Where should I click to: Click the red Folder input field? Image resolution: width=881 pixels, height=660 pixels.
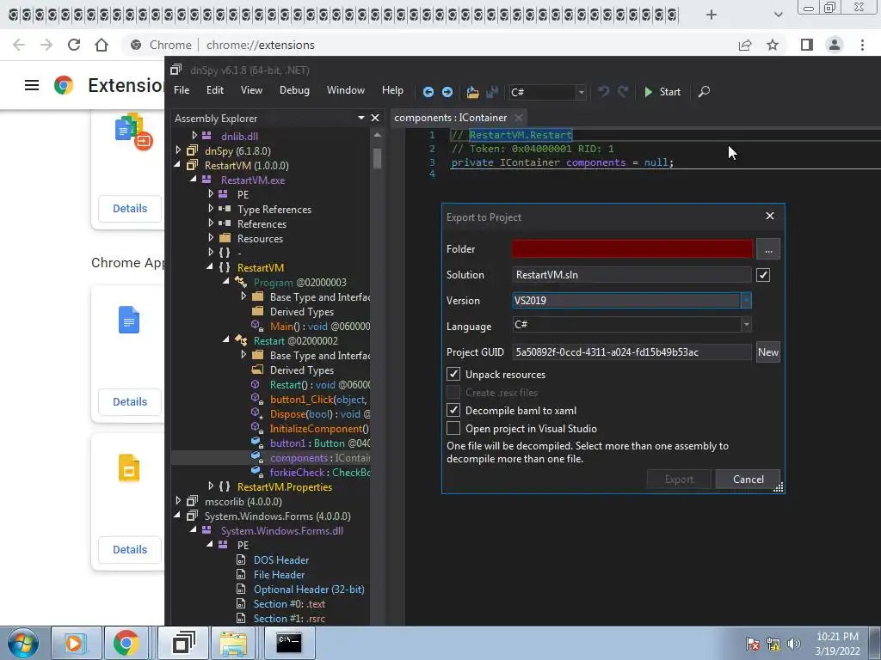point(632,249)
